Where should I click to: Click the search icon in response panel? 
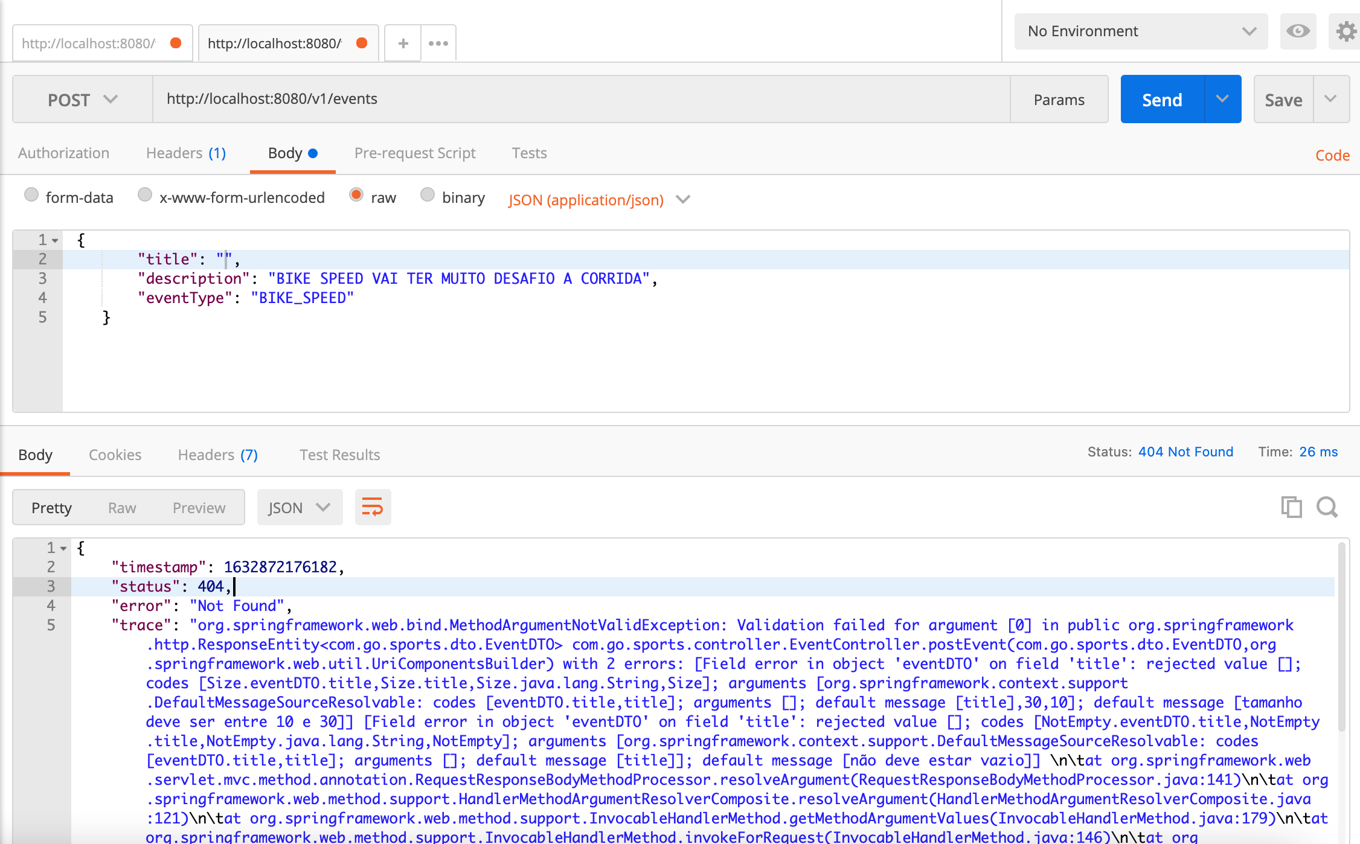(1326, 506)
